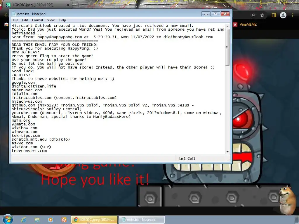This screenshot has height=224, width=299.
Task: Click the 'hitech-us.com' line
Action: [x=27, y=101]
